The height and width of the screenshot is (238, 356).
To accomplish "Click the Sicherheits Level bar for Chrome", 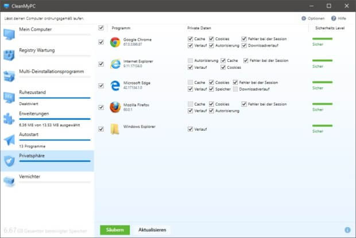I will tap(322, 39).
